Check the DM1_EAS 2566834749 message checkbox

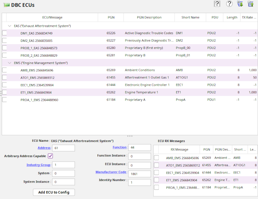pos(4,33)
